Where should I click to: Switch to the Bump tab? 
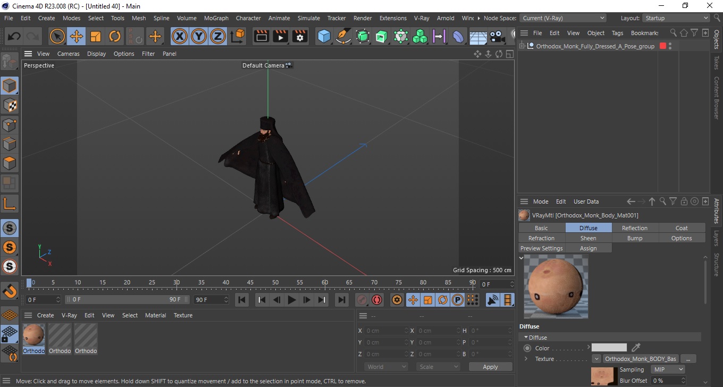click(x=635, y=238)
